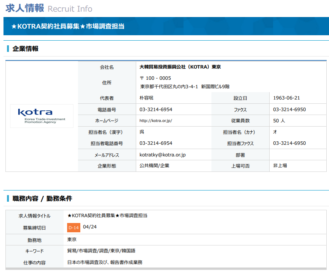This screenshot has width=329, height=271.
Task: Click the phone number 03-3214-6954 beside 電話番号
Action: 156,110
